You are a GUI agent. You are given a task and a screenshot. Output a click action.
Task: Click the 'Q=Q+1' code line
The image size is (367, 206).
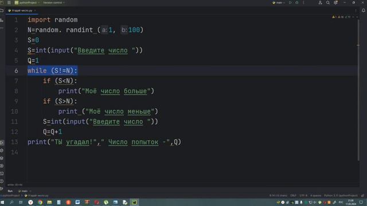(53, 132)
